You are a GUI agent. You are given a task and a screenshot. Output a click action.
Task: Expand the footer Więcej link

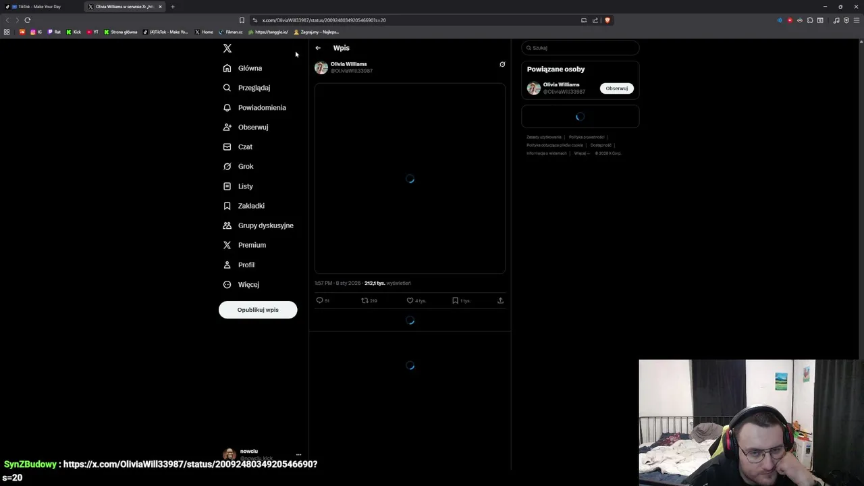[x=581, y=153]
